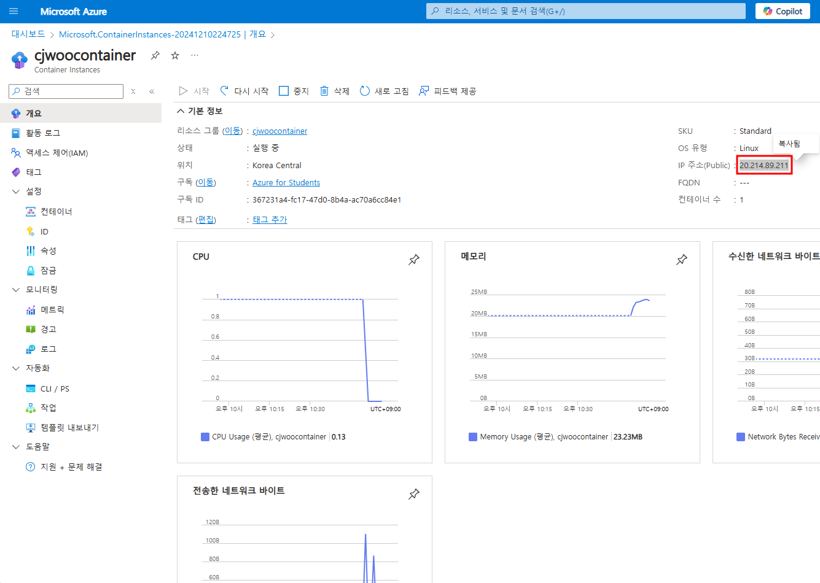The image size is (820, 583).
Task: Open the cjwoocontainer resource group link
Action: (279, 131)
